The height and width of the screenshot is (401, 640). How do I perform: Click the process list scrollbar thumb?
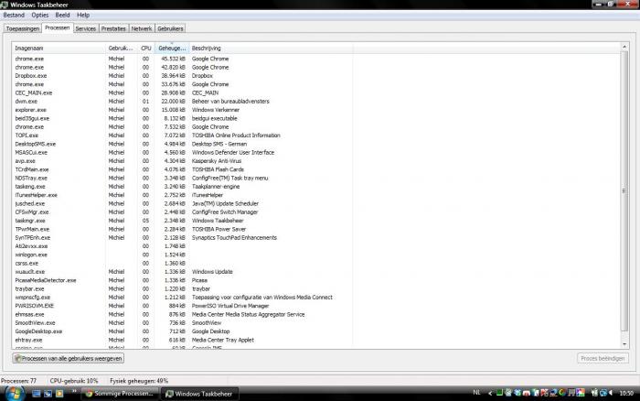click(624, 191)
